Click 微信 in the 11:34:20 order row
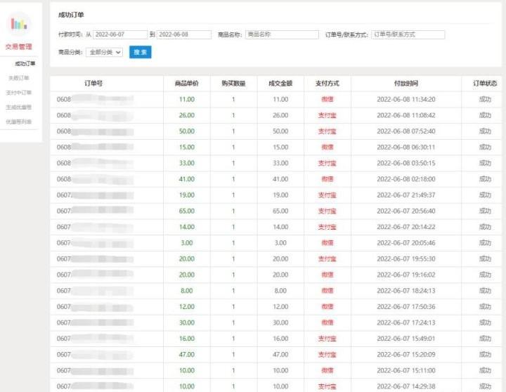 [x=327, y=99]
